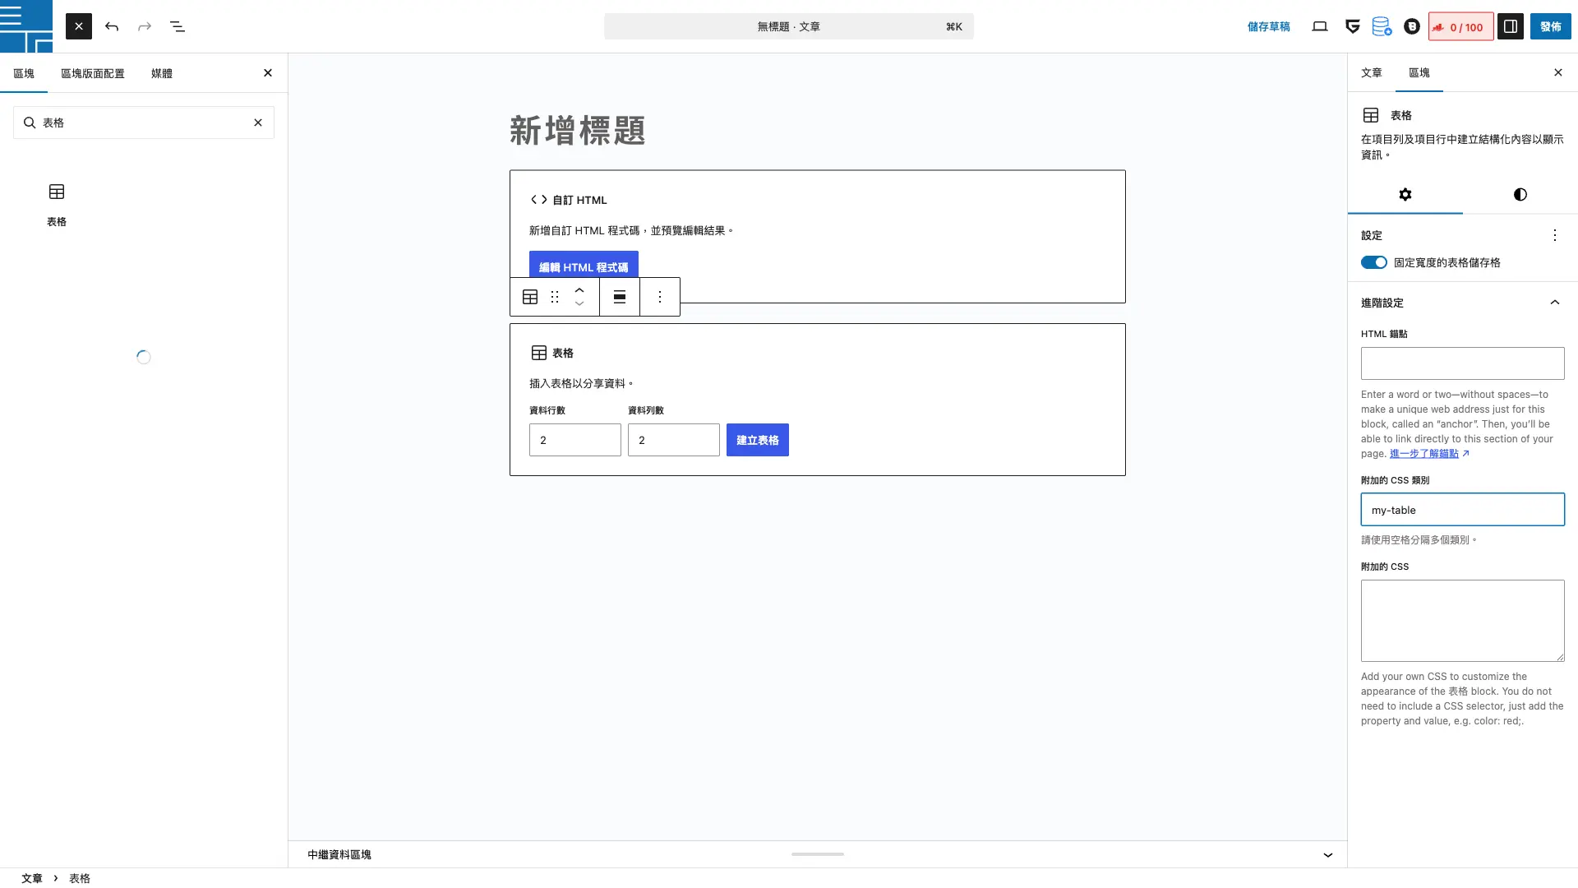Click the 附加的 CSS textarea
This screenshot has width=1578, height=888.
coord(1463,621)
